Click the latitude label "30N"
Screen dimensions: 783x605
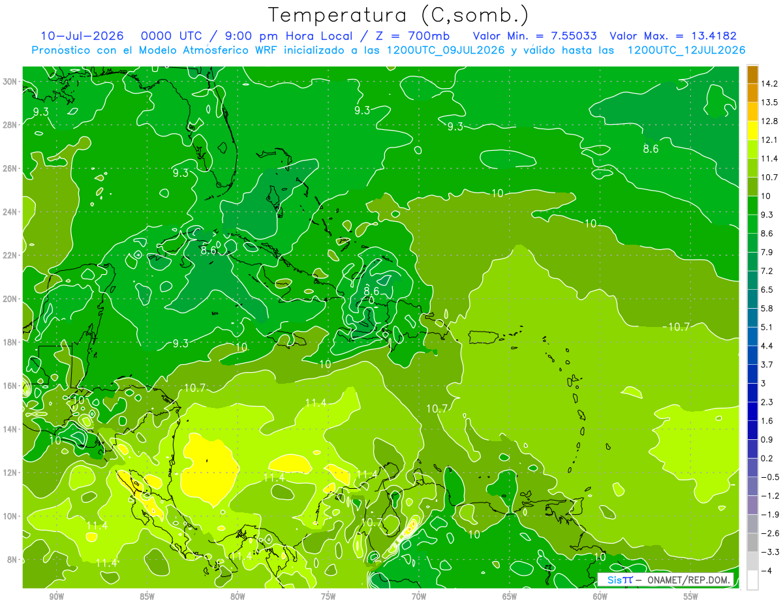[9, 82]
